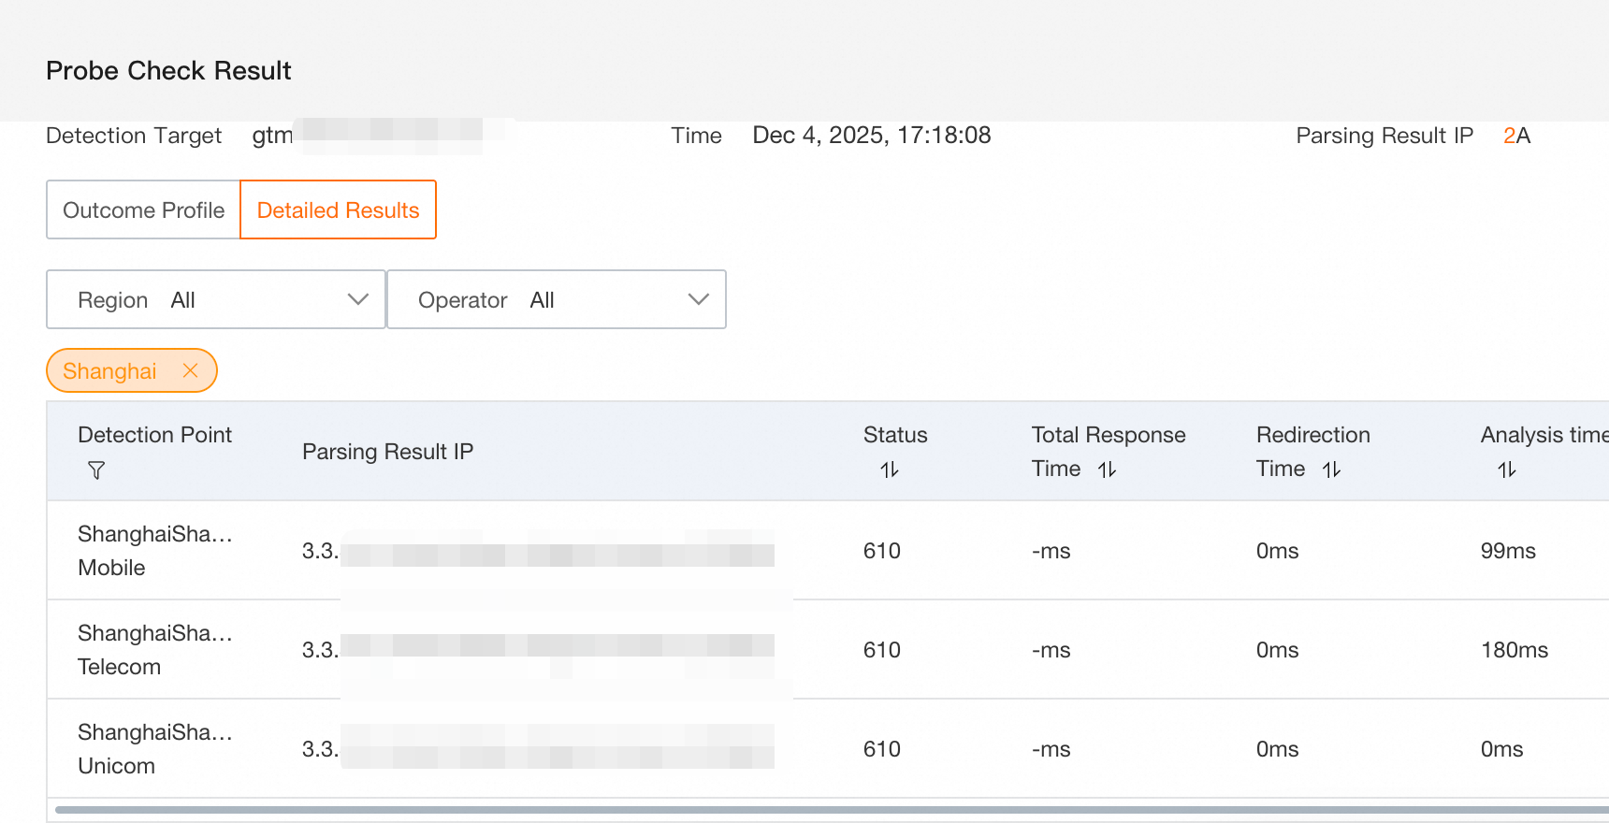Click the Detection Point filter funnel icon
The height and width of the screenshot is (823, 1609).
[96, 470]
